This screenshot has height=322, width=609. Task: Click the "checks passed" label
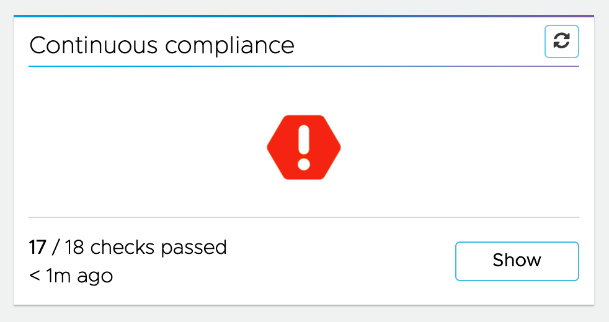(x=158, y=248)
